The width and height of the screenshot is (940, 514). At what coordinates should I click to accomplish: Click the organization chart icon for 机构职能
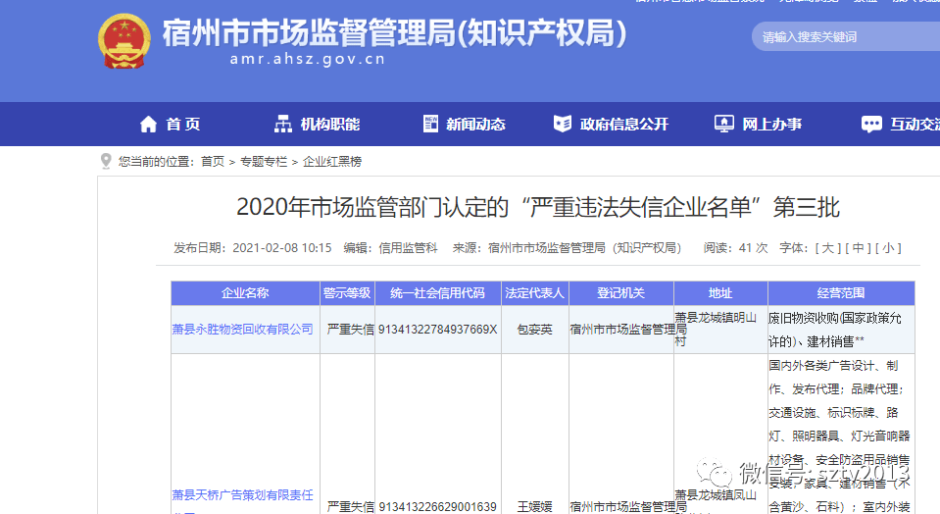(283, 125)
